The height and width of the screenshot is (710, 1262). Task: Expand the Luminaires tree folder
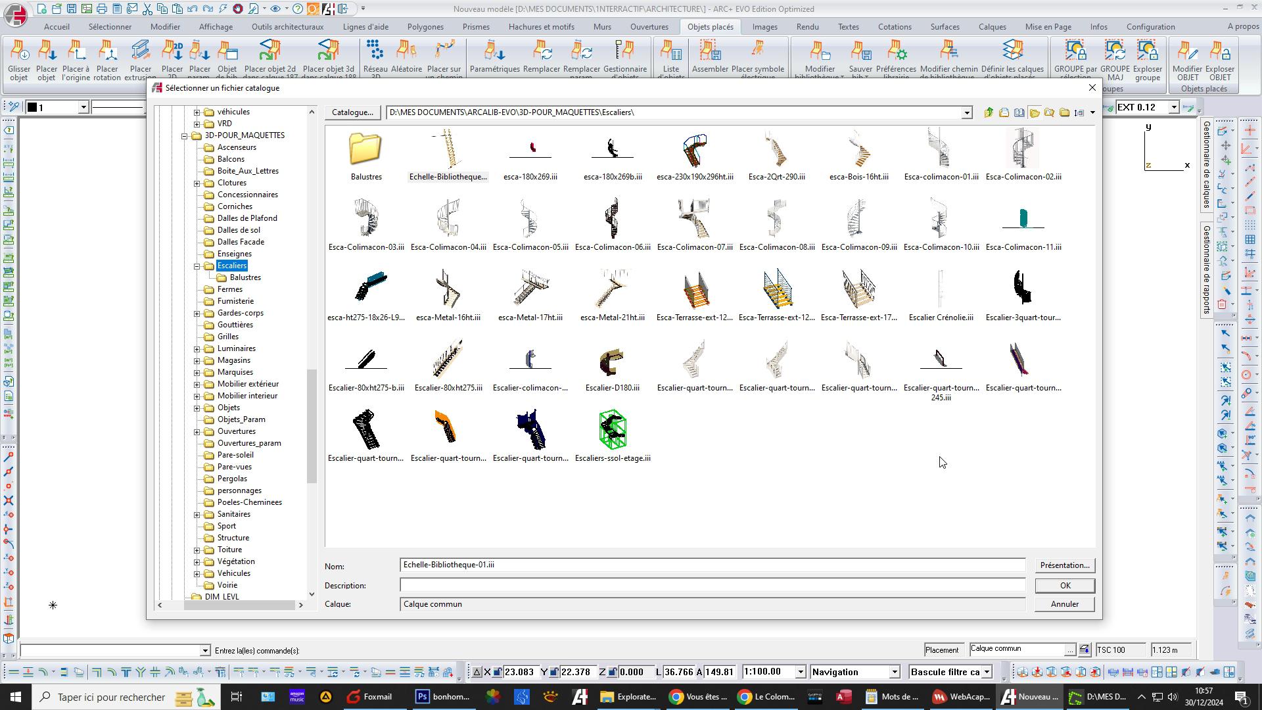pyautogui.click(x=197, y=349)
